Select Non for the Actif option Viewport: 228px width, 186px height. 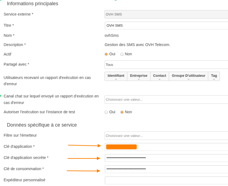[x=122, y=54]
